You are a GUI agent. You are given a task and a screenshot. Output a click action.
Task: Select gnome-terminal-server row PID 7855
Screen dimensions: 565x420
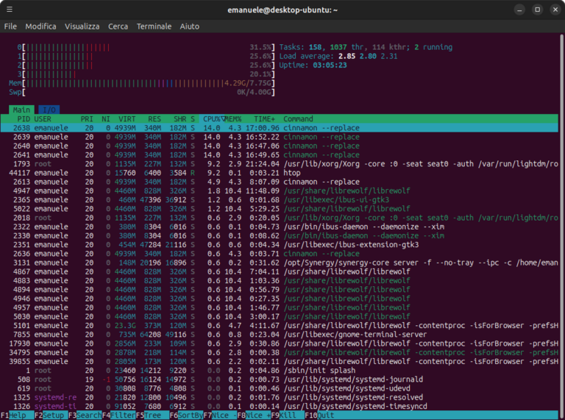pyautogui.click(x=280, y=335)
